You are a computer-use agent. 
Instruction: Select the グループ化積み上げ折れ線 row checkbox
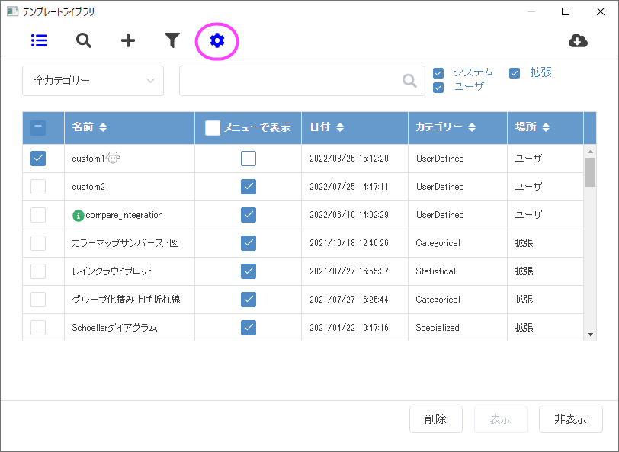tap(38, 300)
